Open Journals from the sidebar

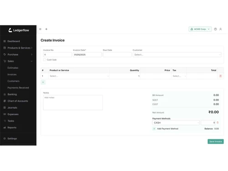click(12, 108)
